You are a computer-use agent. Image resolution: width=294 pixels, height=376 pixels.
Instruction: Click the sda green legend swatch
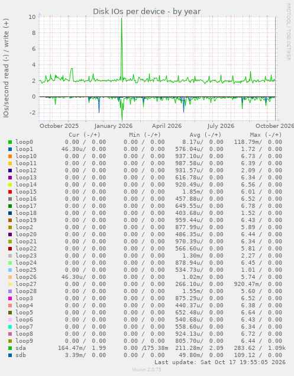[x=10, y=348]
